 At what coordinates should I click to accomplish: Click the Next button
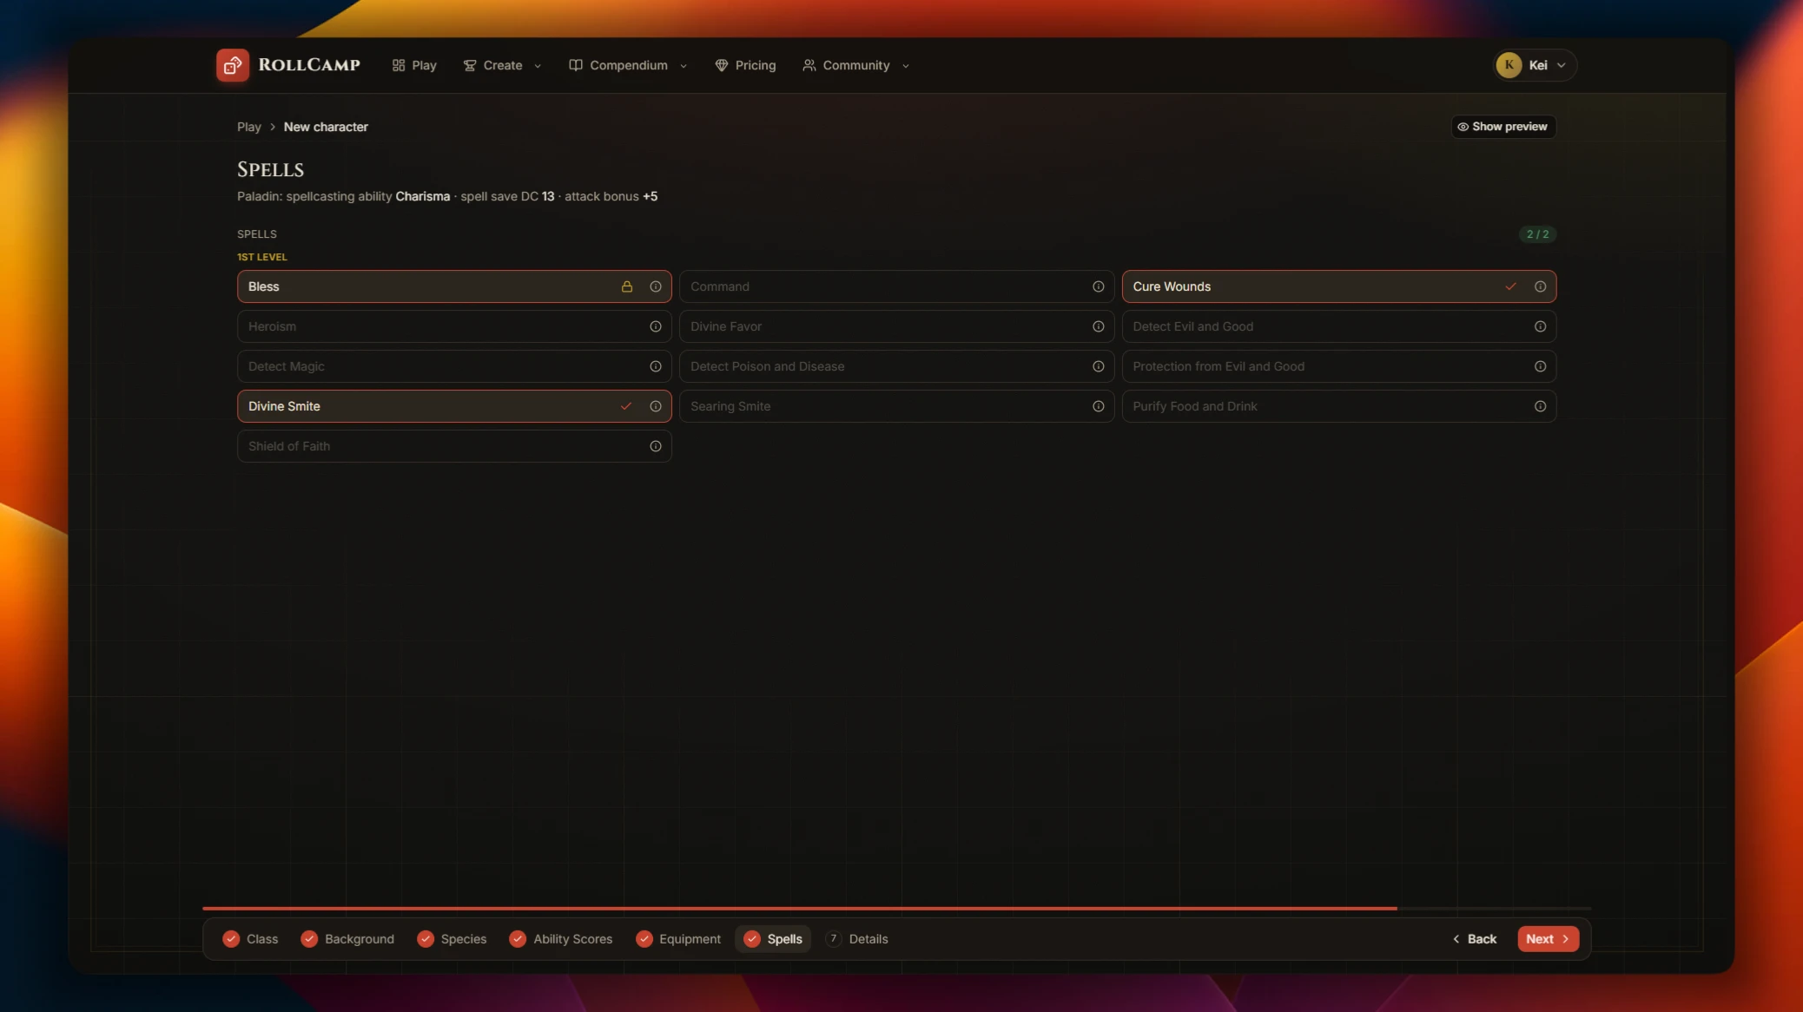(1548, 939)
